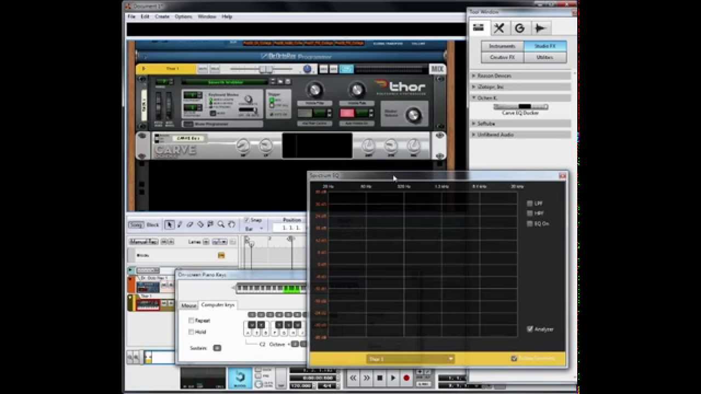Toggle the Snap checkbox in sequencer

tap(247, 220)
